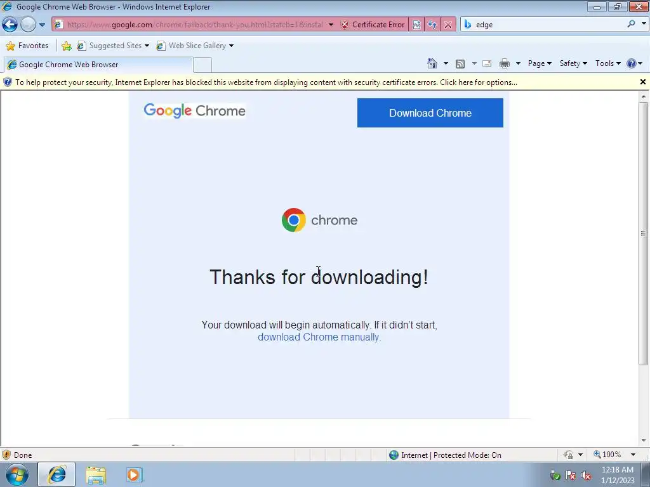This screenshot has height=487, width=650.
Task: Open the Help question mark menu
Action: [x=635, y=63]
